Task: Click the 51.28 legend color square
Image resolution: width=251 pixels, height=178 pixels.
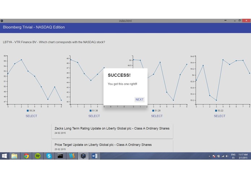Action: point(153,111)
